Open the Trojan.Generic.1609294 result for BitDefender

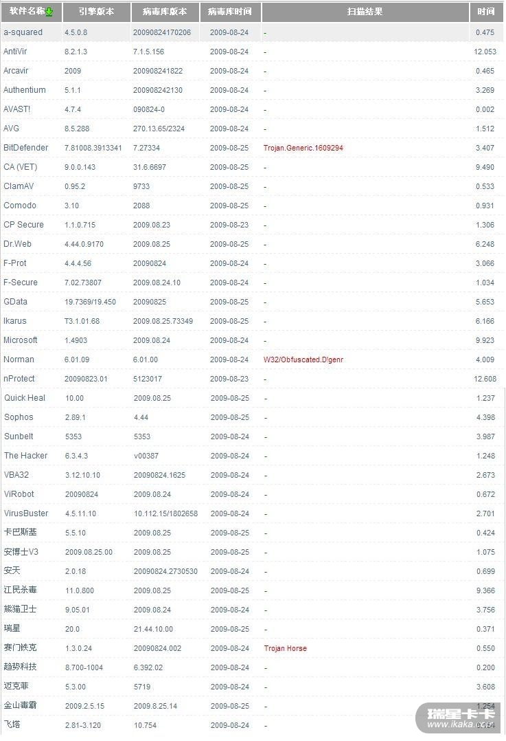[303, 148]
